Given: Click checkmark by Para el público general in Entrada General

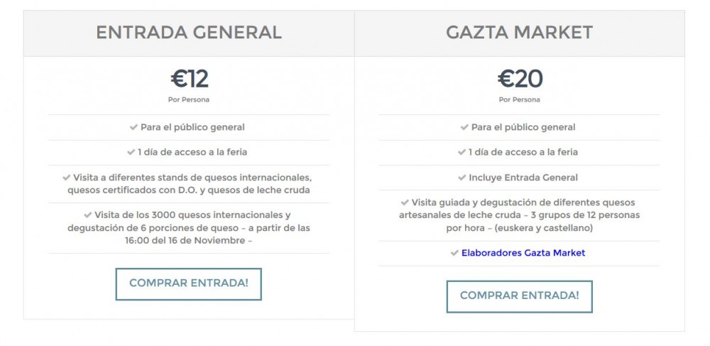Looking at the screenshot, I should 133,128.
